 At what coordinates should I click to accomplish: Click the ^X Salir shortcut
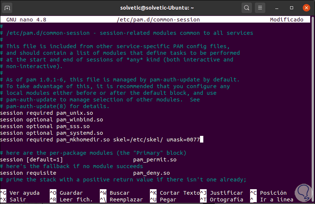tap(13, 200)
